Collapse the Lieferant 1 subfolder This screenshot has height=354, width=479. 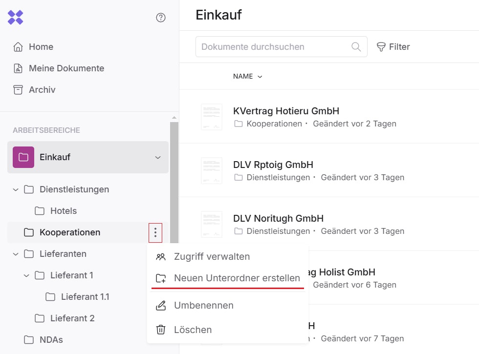26,275
